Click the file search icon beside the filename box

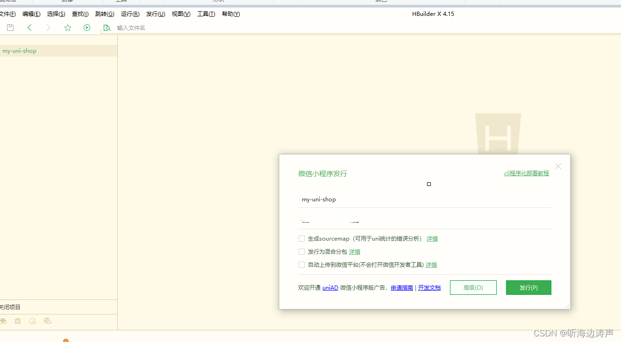[107, 28]
